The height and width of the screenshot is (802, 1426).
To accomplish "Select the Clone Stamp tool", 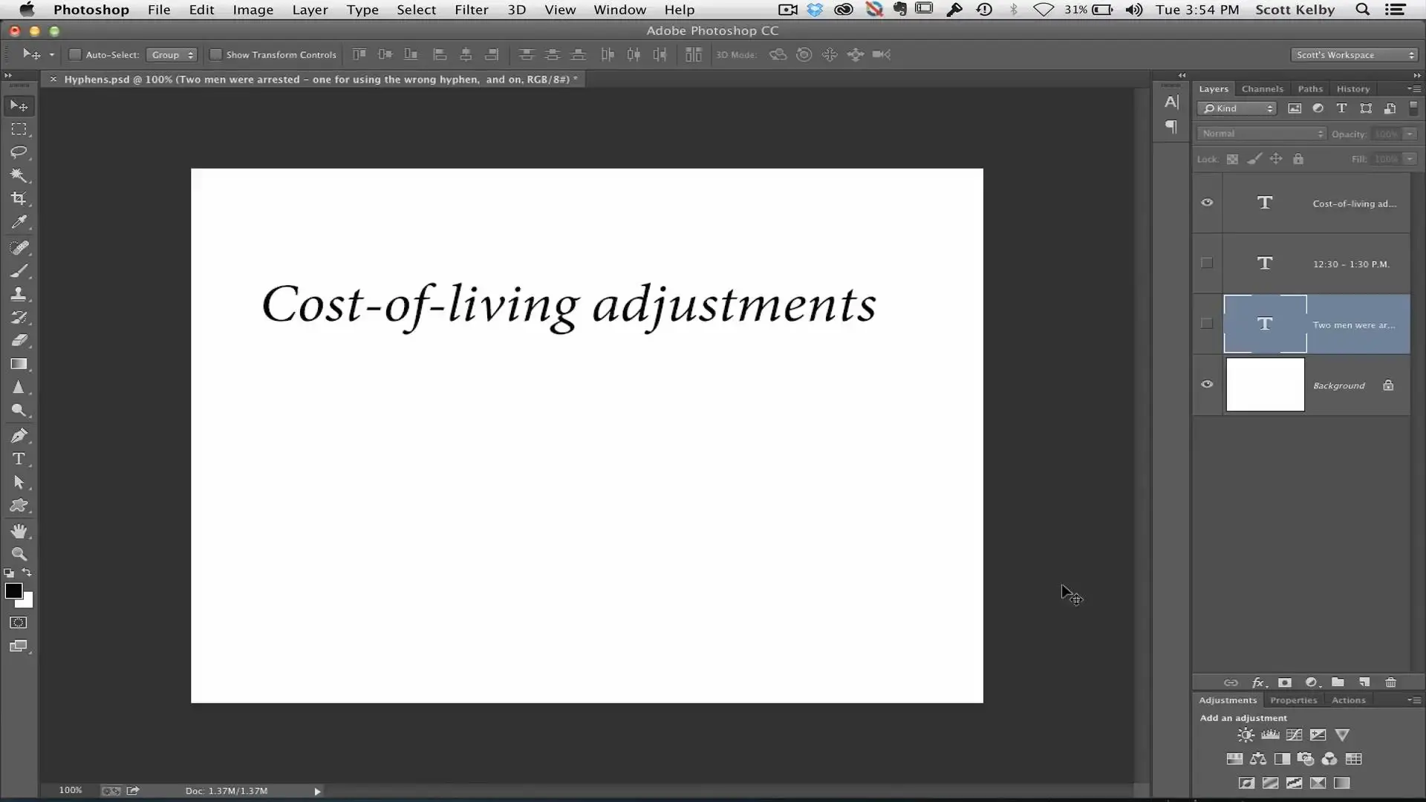I will pyautogui.click(x=19, y=294).
